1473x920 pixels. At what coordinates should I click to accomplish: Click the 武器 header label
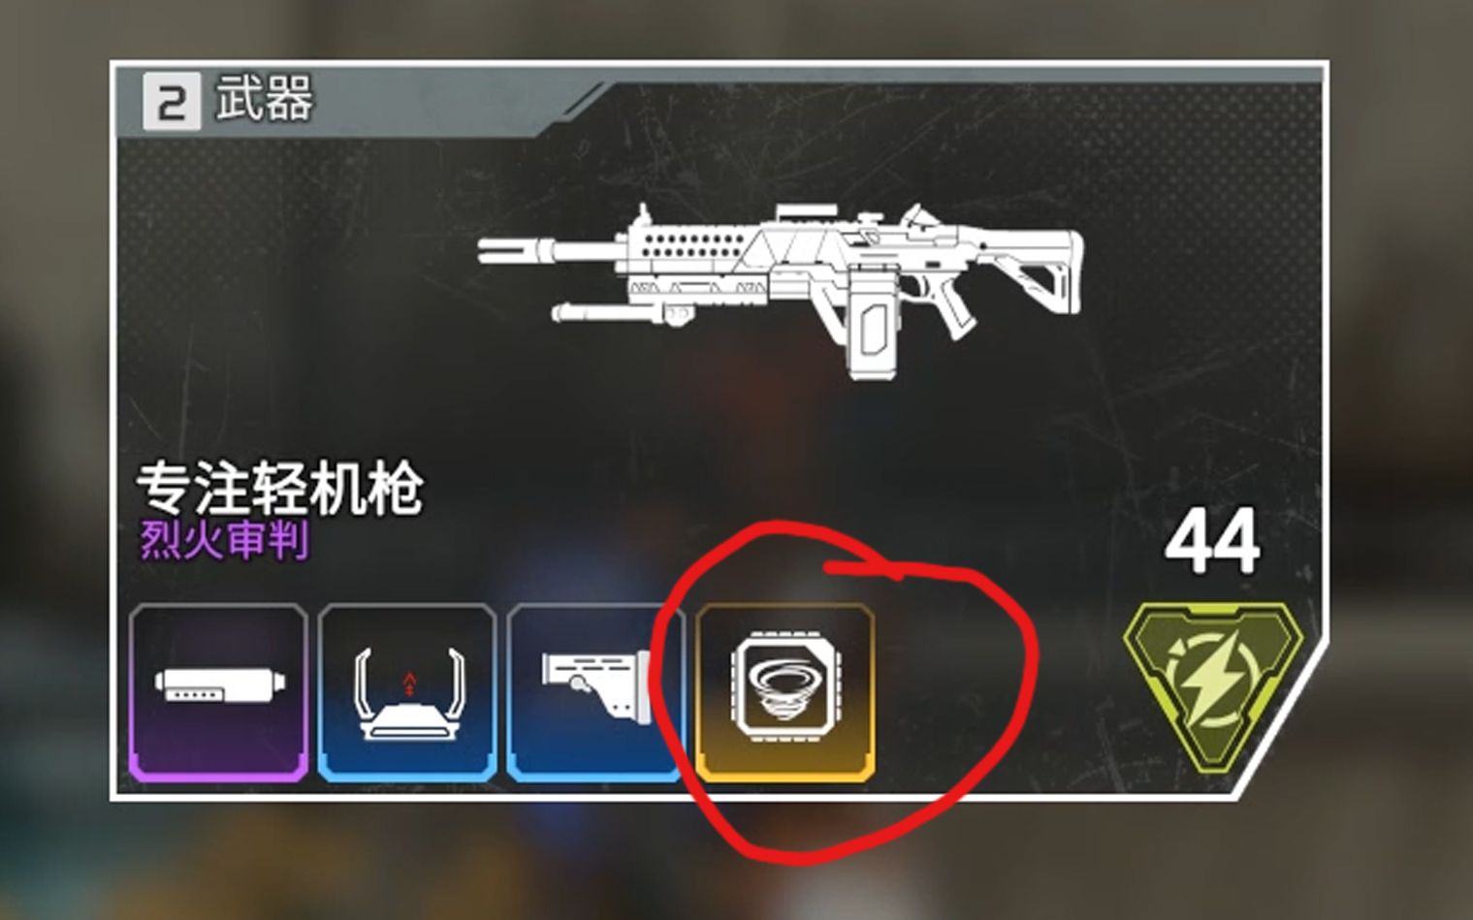[265, 99]
